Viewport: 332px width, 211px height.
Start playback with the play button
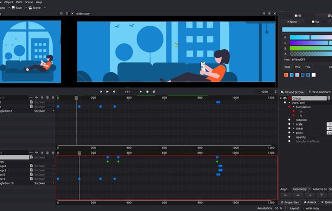coord(141,92)
